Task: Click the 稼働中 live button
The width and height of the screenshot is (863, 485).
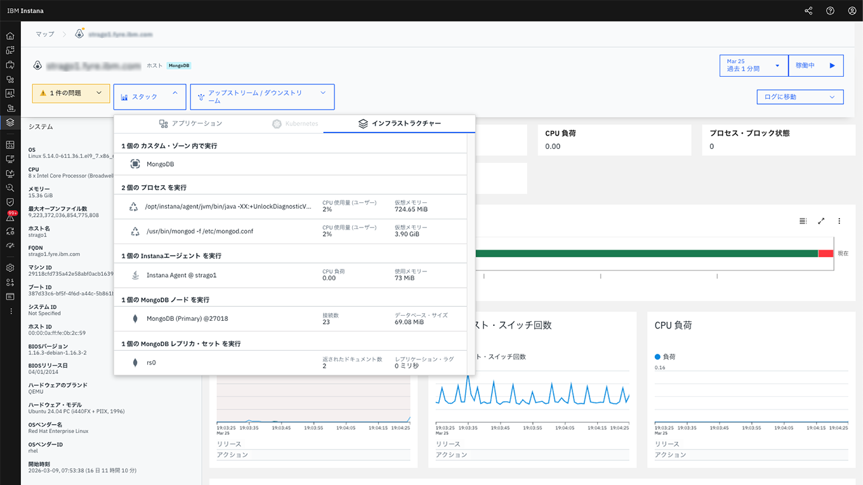Action: pos(816,65)
